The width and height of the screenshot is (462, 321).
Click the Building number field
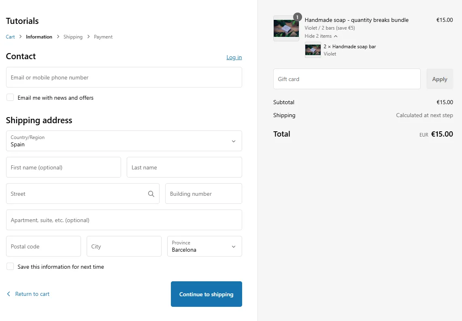pyautogui.click(x=203, y=194)
